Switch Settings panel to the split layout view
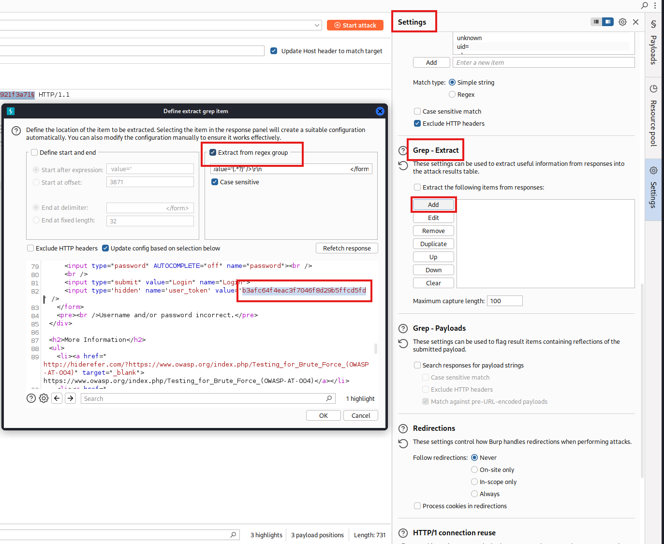 pos(607,22)
